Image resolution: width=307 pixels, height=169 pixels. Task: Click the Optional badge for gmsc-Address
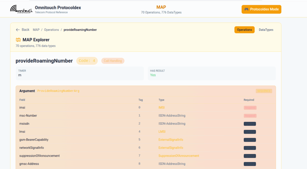[250, 164]
